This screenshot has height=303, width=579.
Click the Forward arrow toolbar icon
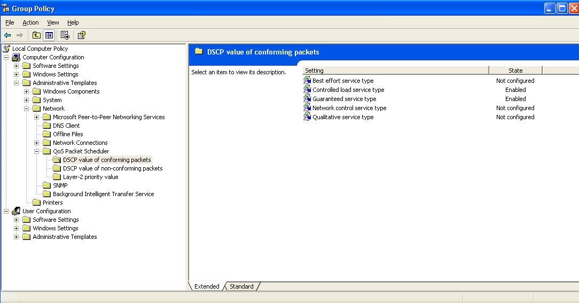click(20, 35)
